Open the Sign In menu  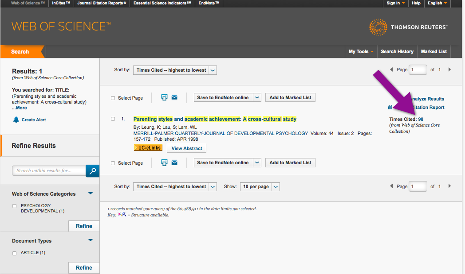tap(396, 3)
